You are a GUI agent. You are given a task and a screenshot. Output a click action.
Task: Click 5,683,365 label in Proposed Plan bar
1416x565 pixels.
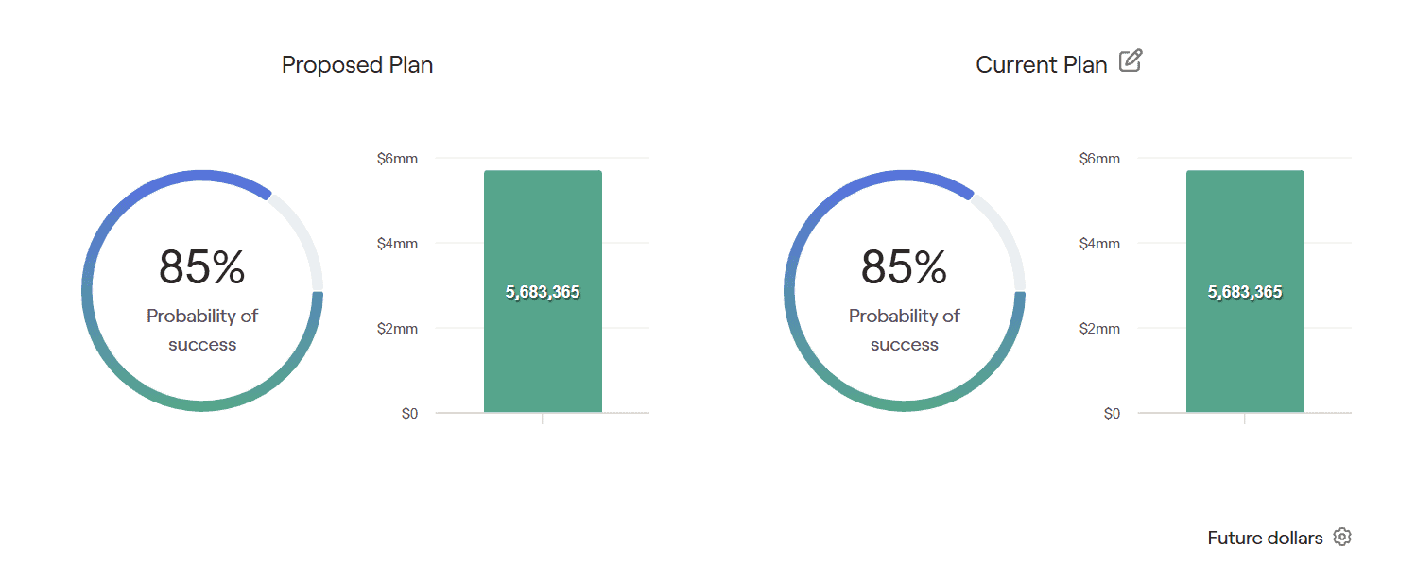point(543,292)
